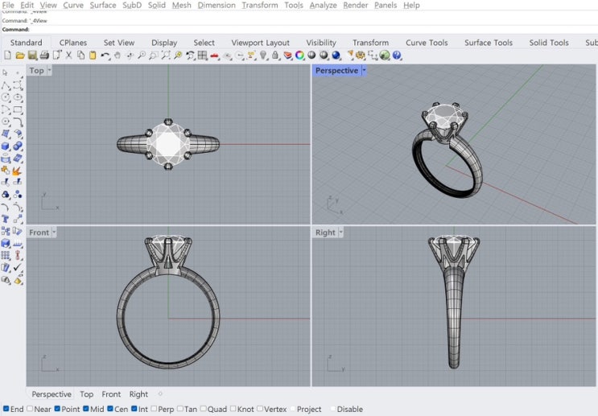Click the Cut scissors icon

[x=68, y=56]
